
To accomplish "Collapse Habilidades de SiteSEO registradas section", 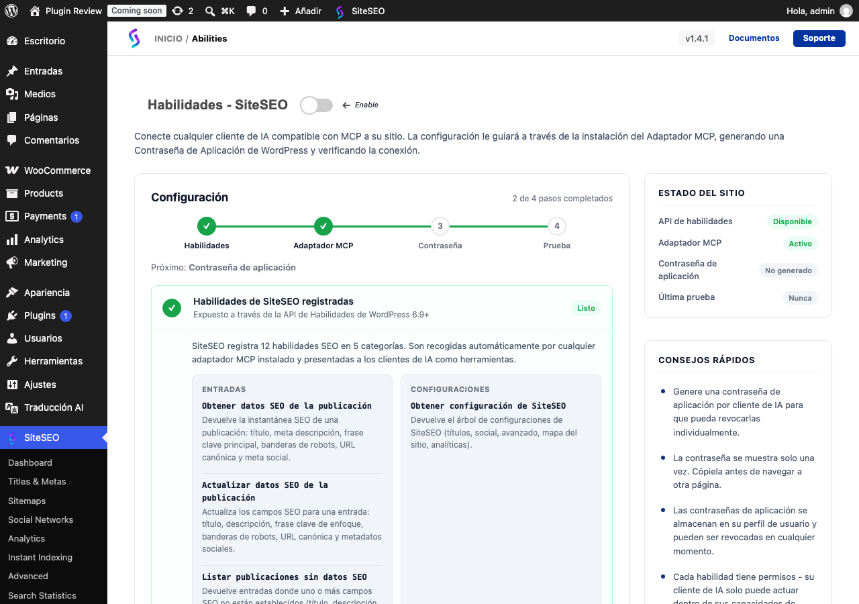I will (382, 308).
